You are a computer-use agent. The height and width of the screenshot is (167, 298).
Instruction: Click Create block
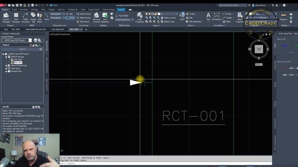(x=190, y=14)
